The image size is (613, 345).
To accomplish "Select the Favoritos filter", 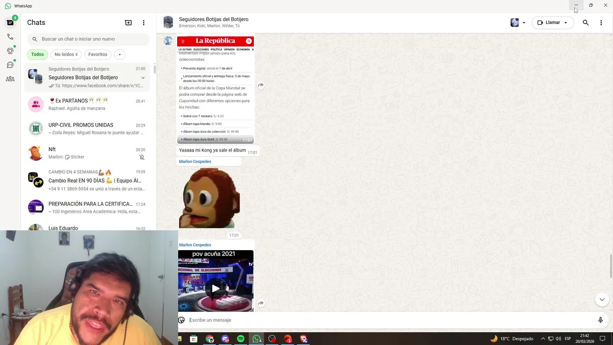I will tap(98, 55).
